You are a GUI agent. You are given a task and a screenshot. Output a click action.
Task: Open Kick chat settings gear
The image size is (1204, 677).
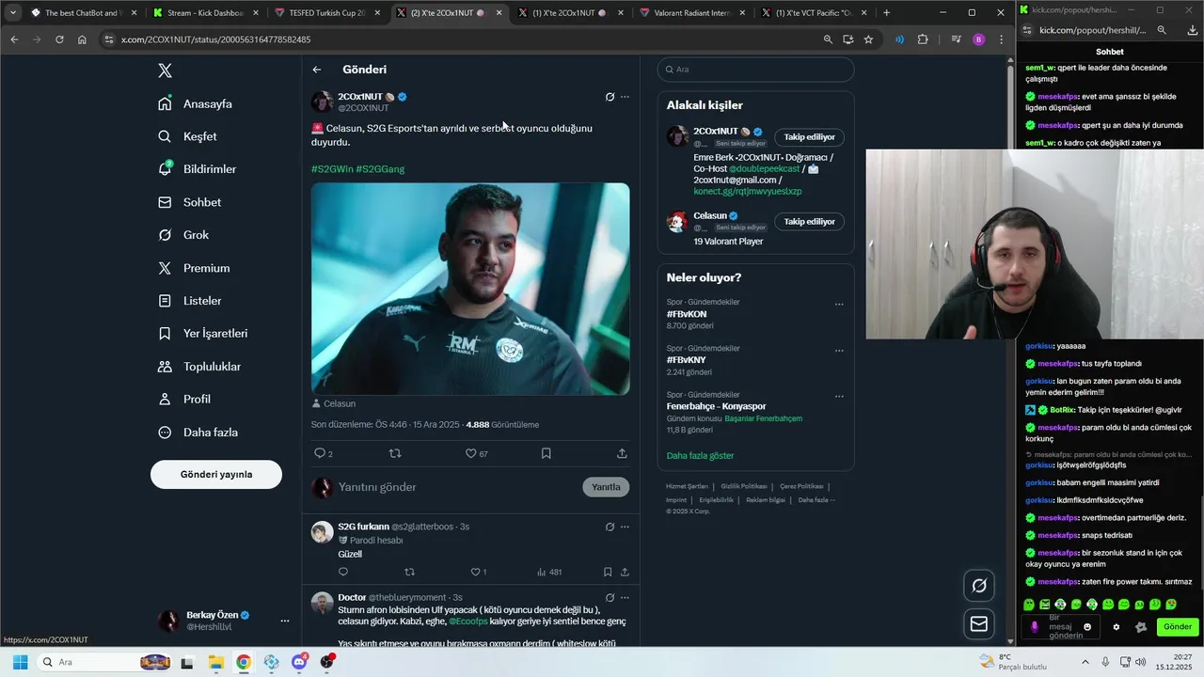1117,627
